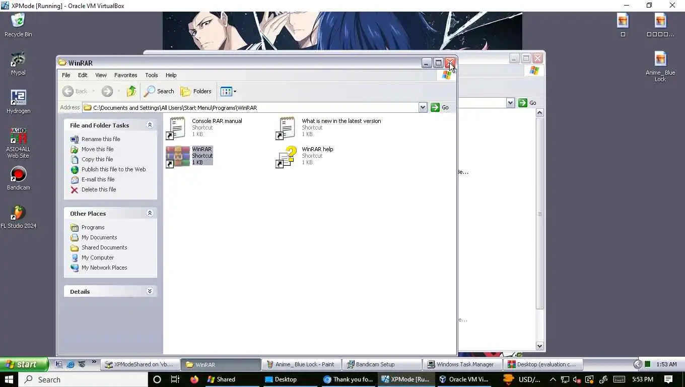Switch to Anime_Blue Lock - Paint taskbar button
Image resolution: width=685 pixels, height=387 pixels.
[x=301, y=364]
